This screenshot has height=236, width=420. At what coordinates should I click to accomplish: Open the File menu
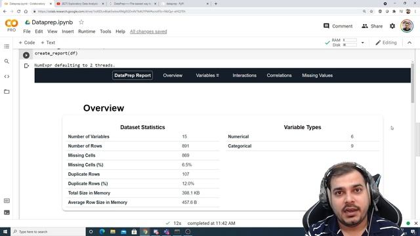[x=27, y=31]
